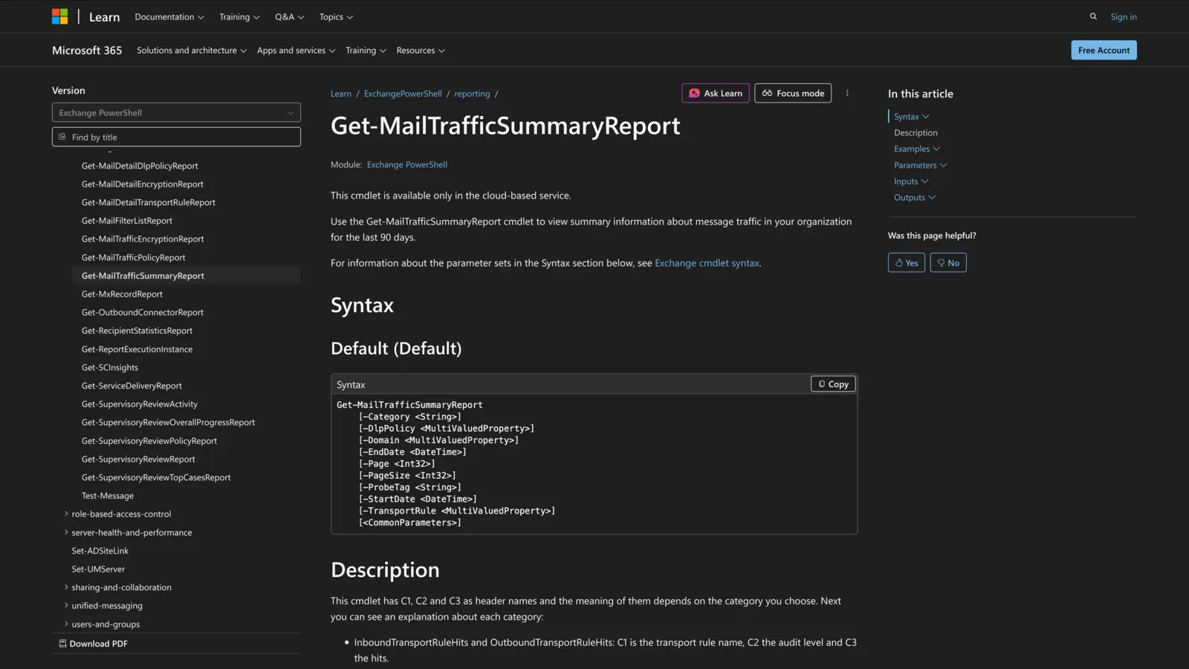Open Get-ReportExecutionInstance article

(x=137, y=349)
